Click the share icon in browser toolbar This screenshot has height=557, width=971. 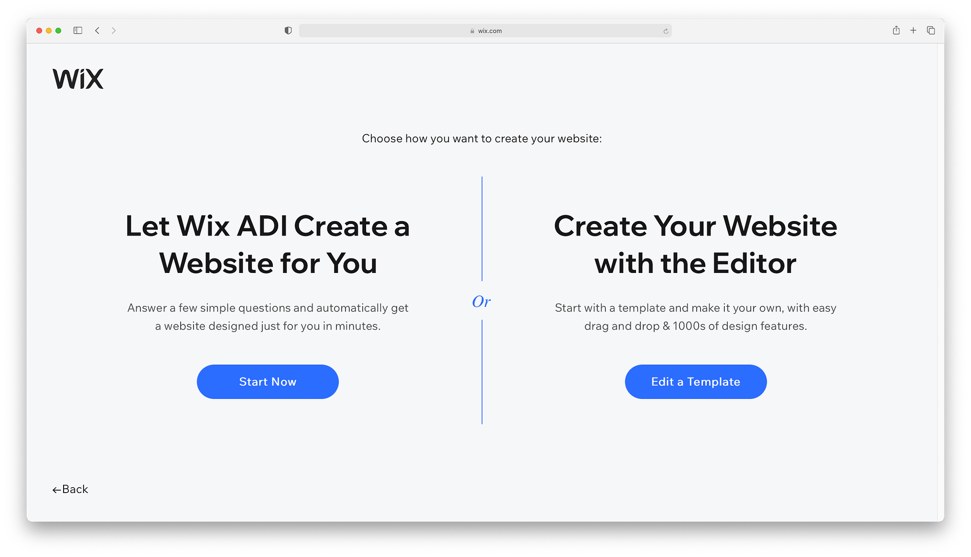(896, 30)
